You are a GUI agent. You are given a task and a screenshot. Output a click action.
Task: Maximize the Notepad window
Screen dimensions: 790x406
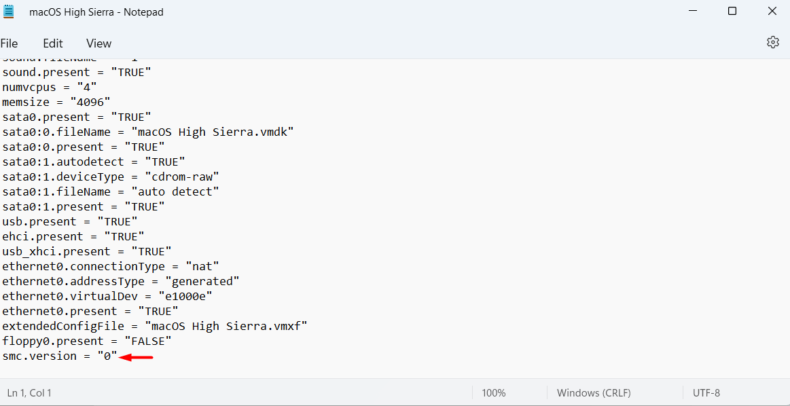tap(732, 12)
